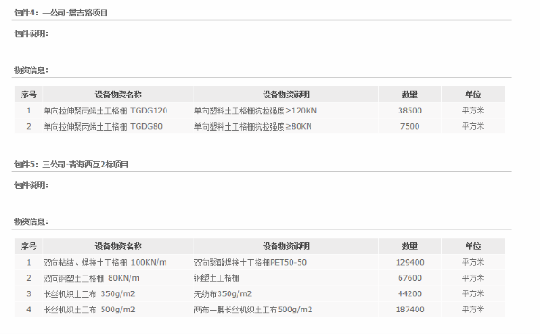This screenshot has height=334, width=540.
Task: Click the quantity 7500 cell
Action: click(x=409, y=126)
